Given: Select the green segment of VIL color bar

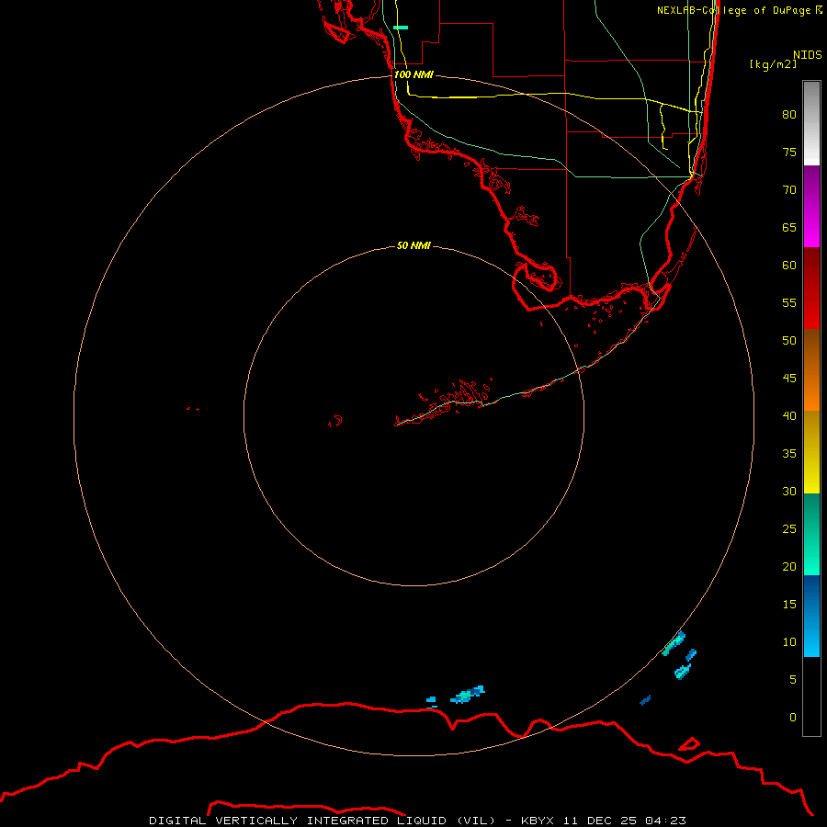Looking at the screenshot, I should tap(811, 534).
